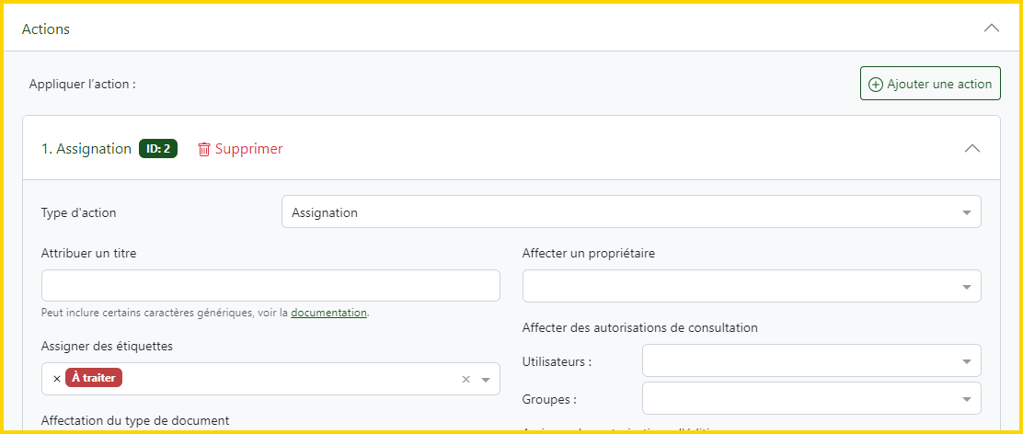Open the Groupes dropdown
Screen dimensions: 1023x434
(x=810, y=399)
